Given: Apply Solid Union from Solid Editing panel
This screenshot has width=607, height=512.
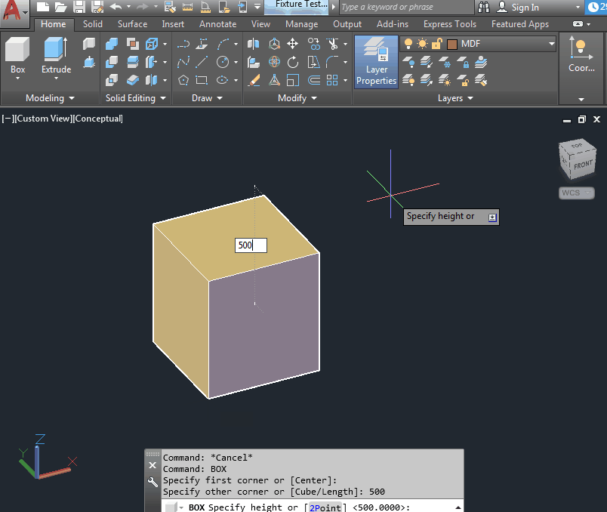Looking at the screenshot, I should pos(112,44).
